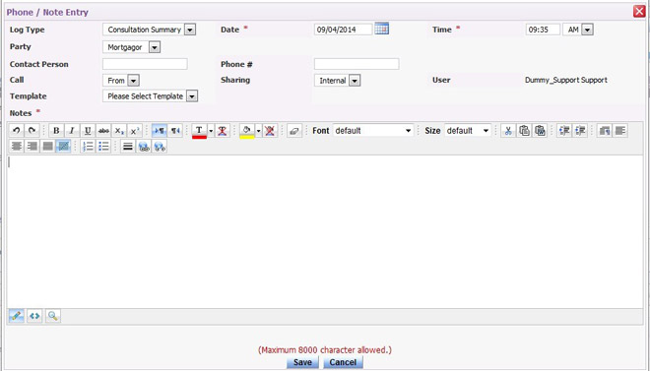Click the eraser remove-formatting icon
The height and width of the screenshot is (371, 650).
tap(293, 131)
